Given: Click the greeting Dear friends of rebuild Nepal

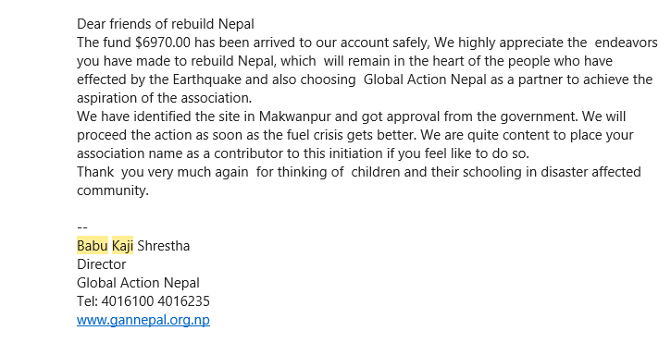Looking at the screenshot, I should [166, 24].
